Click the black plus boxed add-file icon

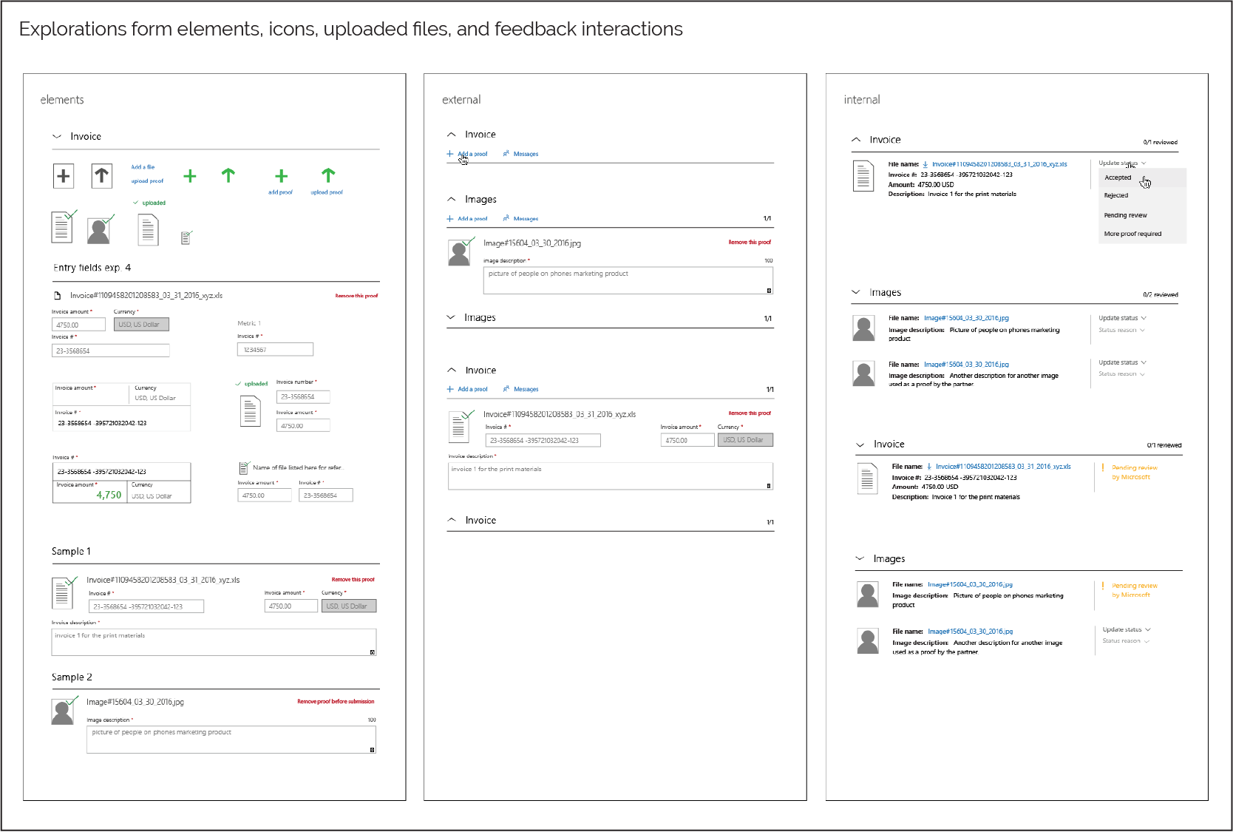pyautogui.click(x=64, y=175)
